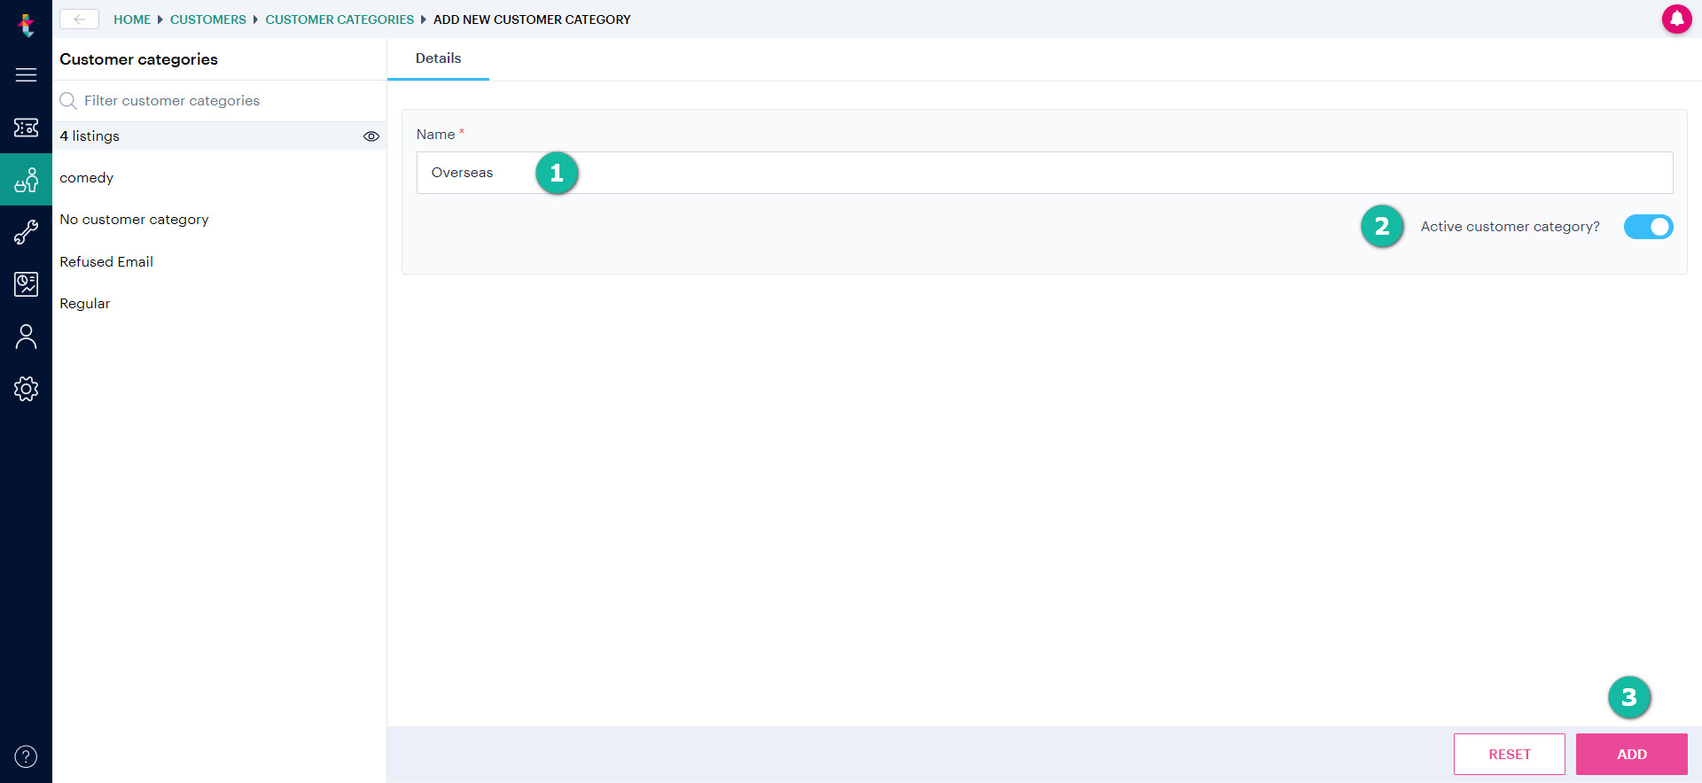Viewport: 1702px width, 783px height.
Task: Select the customers sidebar icon
Action: coord(27,180)
